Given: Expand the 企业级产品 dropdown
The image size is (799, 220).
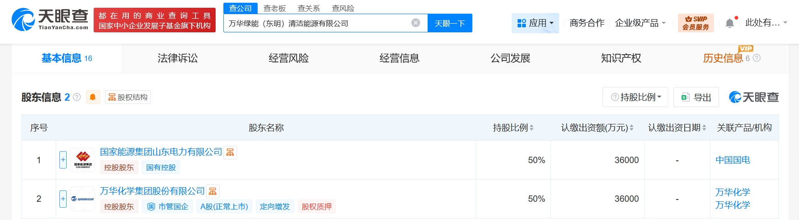Looking at the screenshot, I should [x=640, y=23].
